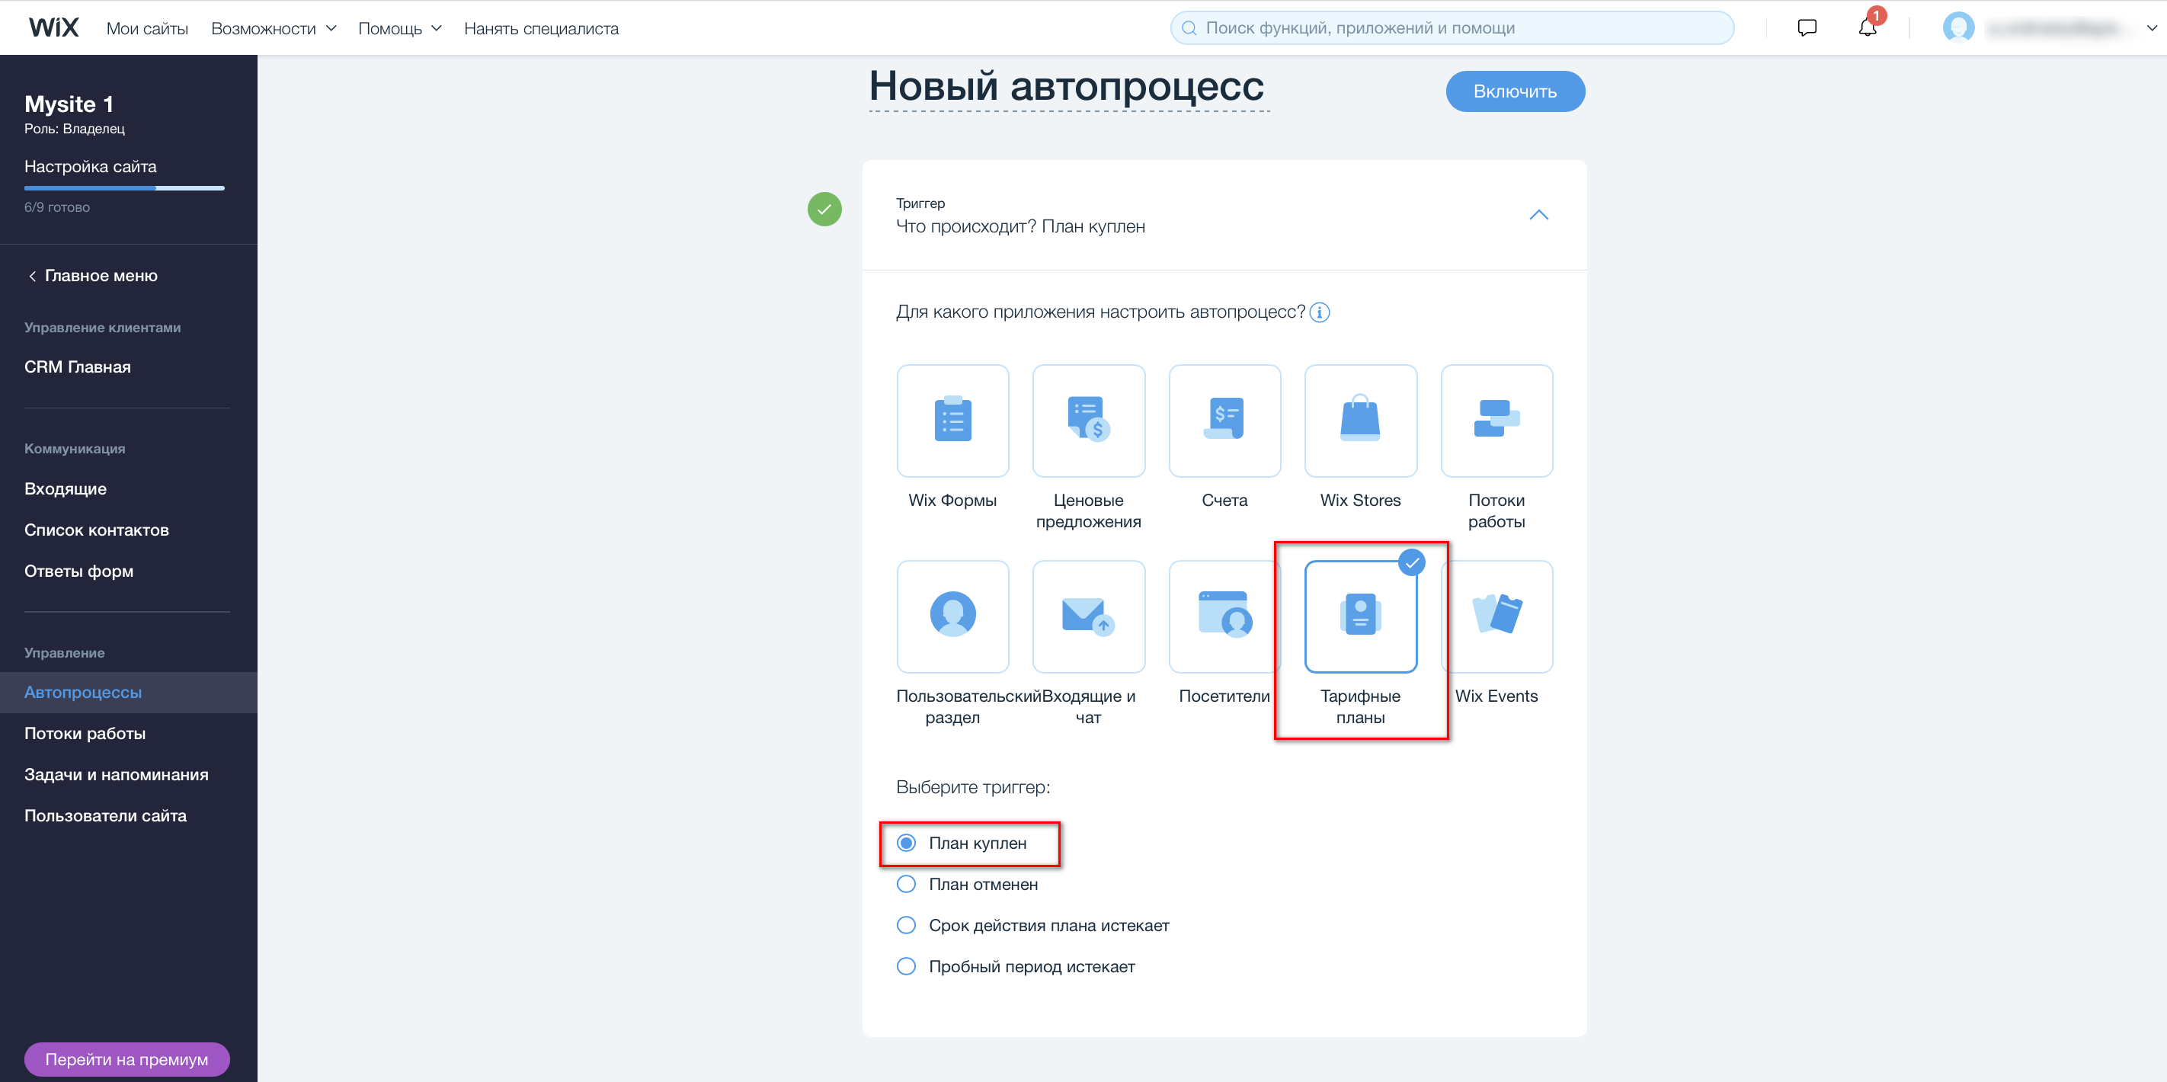Select the Пользовательский раздел app tile
The image size is (2167, 1082).
(952, 616)
